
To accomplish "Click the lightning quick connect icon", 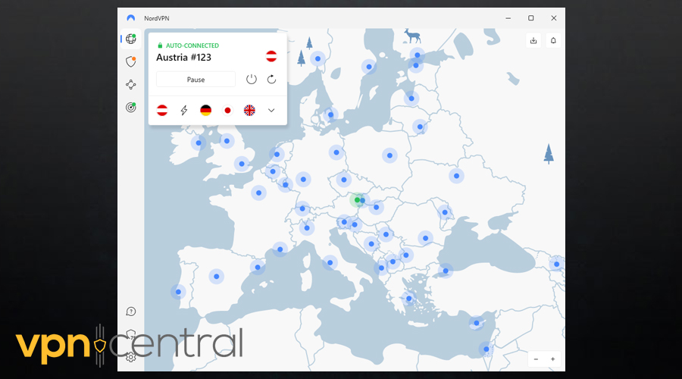I will (x=184, y=111).
